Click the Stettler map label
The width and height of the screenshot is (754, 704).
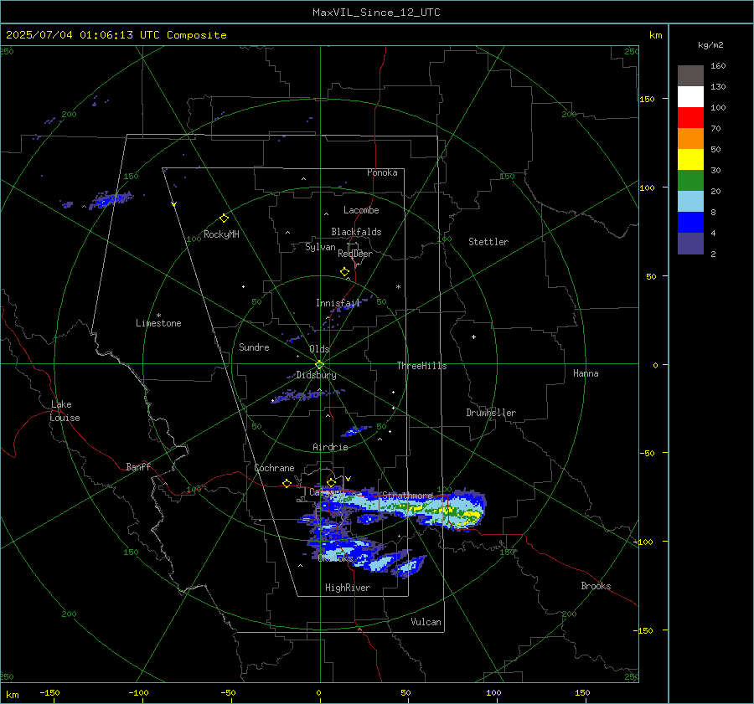pos(488,242)
